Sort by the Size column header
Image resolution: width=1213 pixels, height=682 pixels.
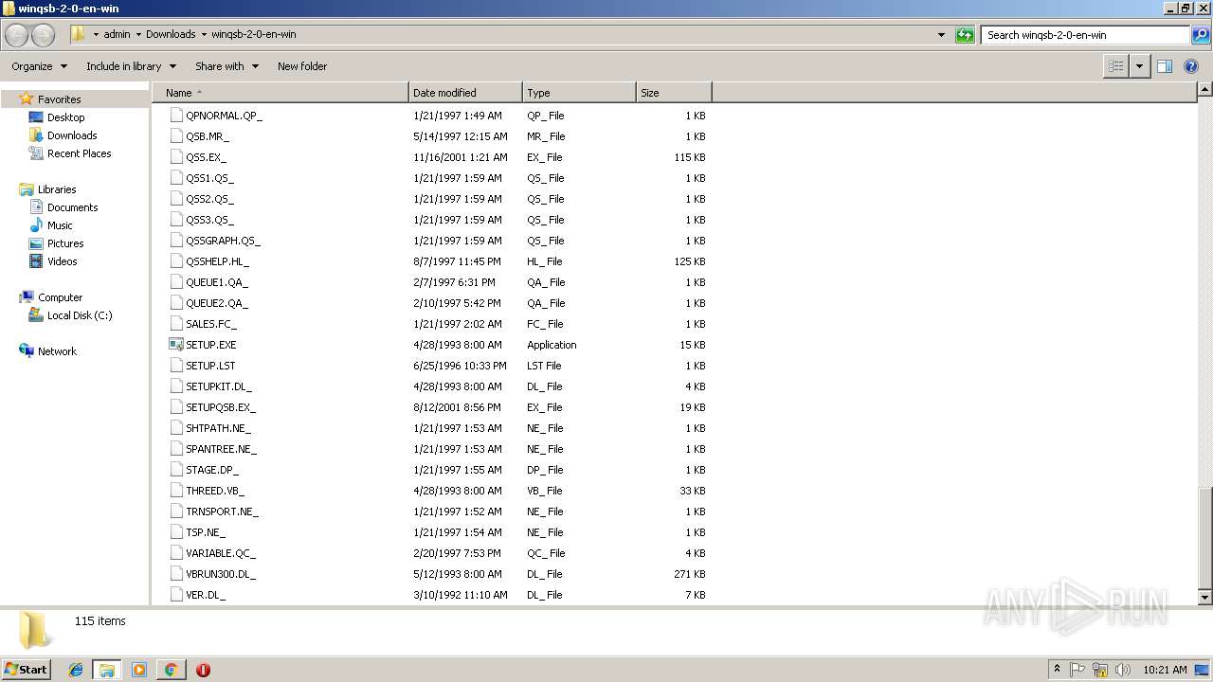click(x=674, y=93)
